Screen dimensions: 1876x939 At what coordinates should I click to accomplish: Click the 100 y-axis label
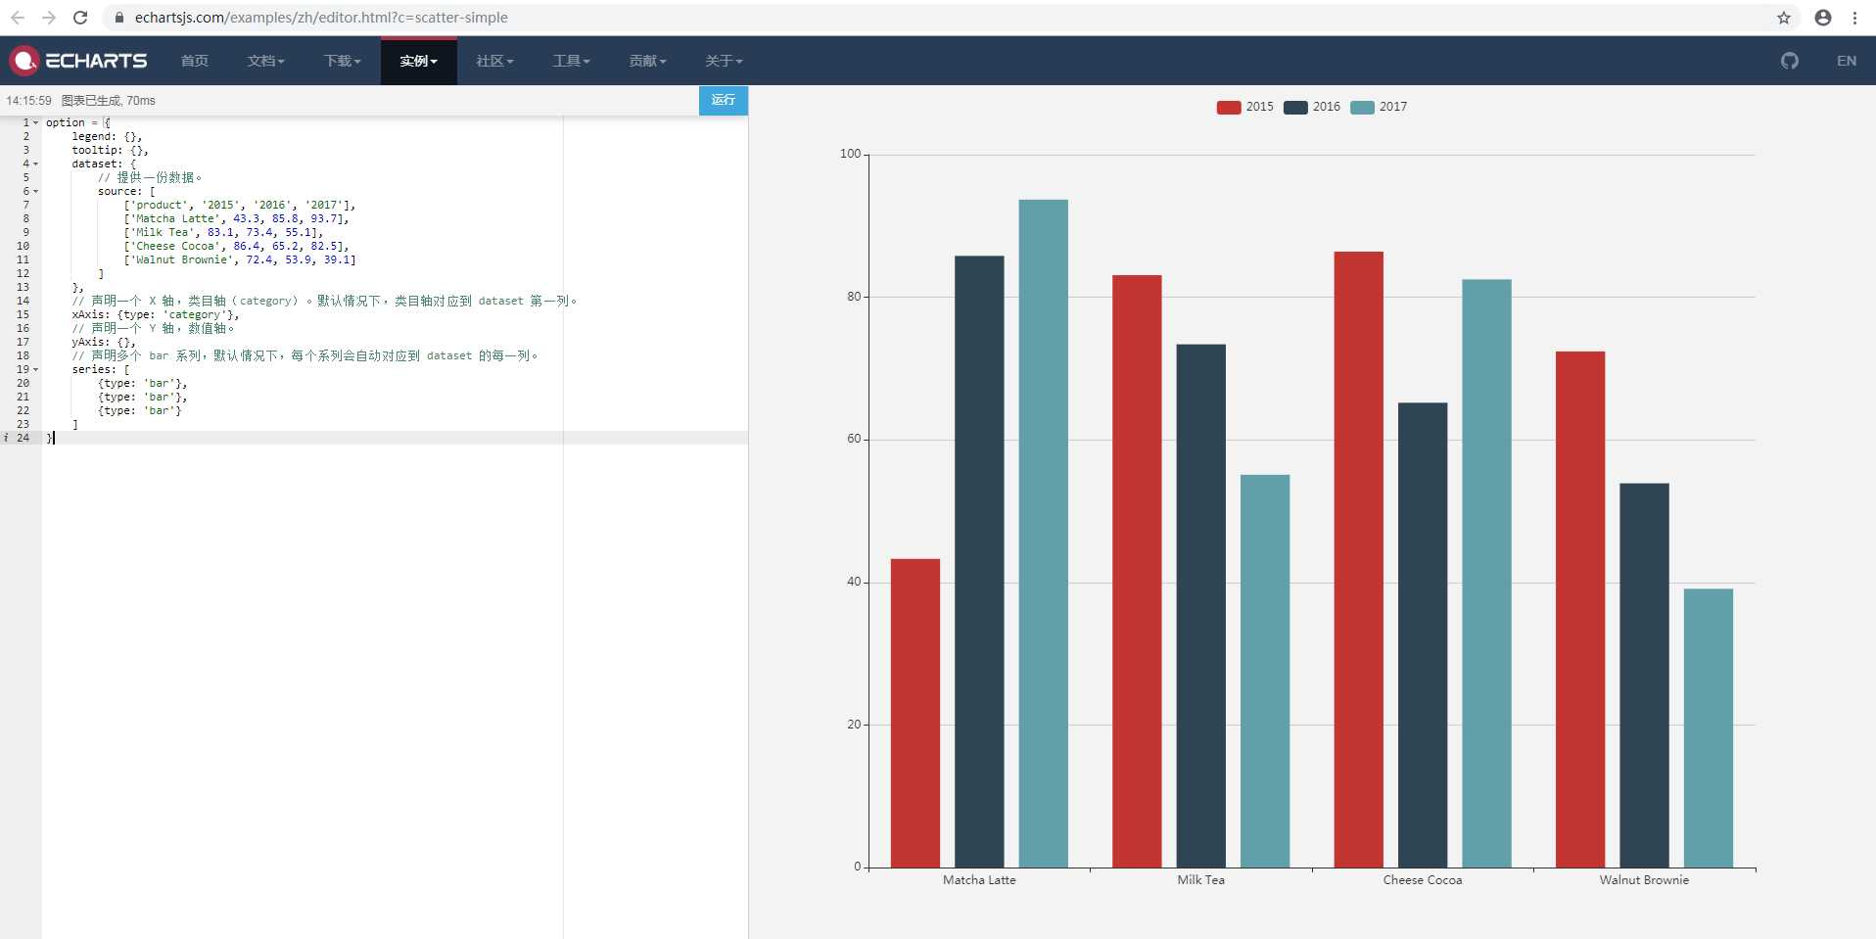[x=851, y=154]
